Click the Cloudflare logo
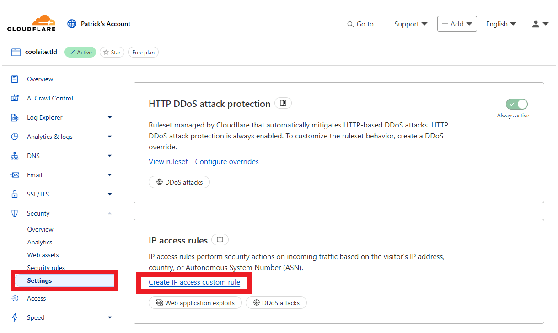Screen dimensions: 558x333 32,23
